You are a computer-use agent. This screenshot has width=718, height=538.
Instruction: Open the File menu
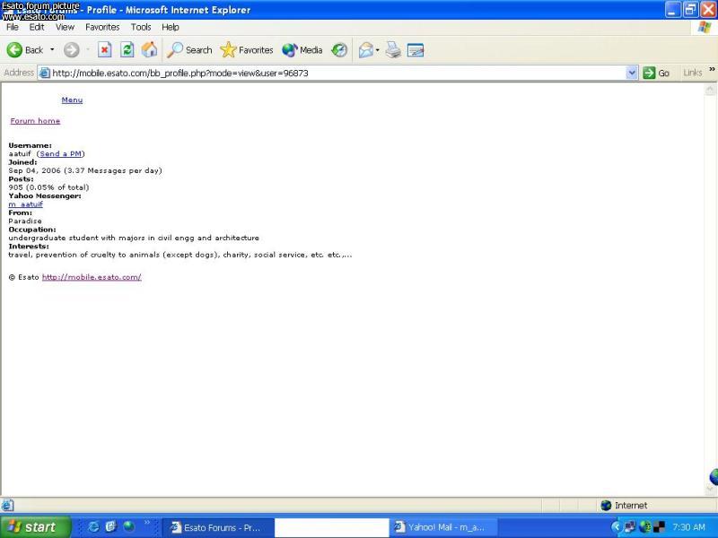(13, 27)
